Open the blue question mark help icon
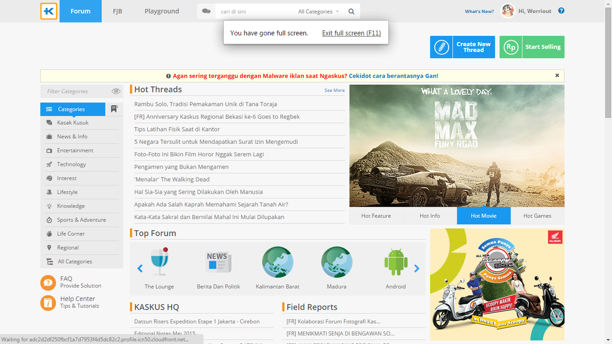612x344 pixels. pos(561,11)
